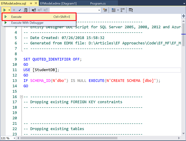The height and width of the screenshot is (141, 186).
Task: Click the Connect database icon
Action: point(34,10)
